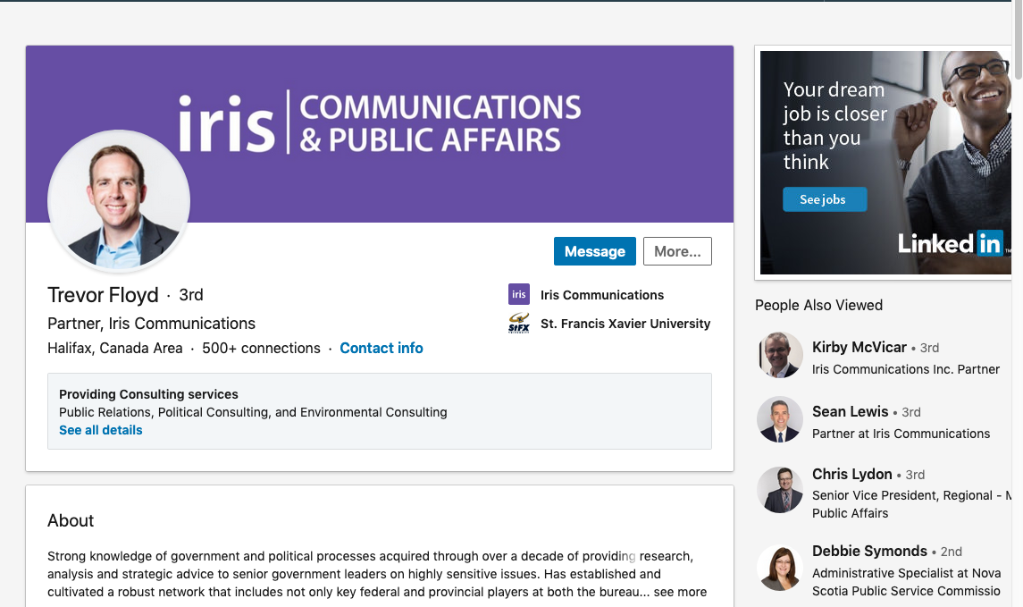Open the More... options dropdown
The height and width of the screenshot is (607, 1023).
coord(677,251)
